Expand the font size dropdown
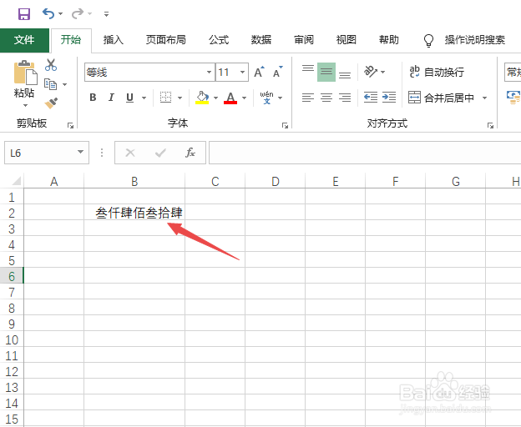 (x=243, y=72)
